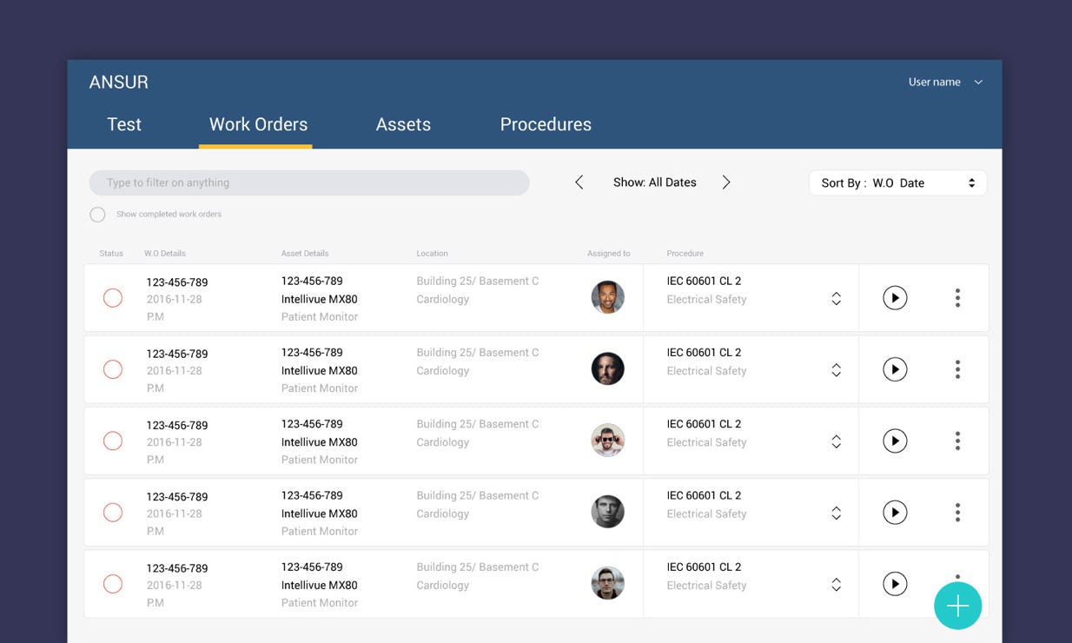Open the Test tab

click(124, 124)
